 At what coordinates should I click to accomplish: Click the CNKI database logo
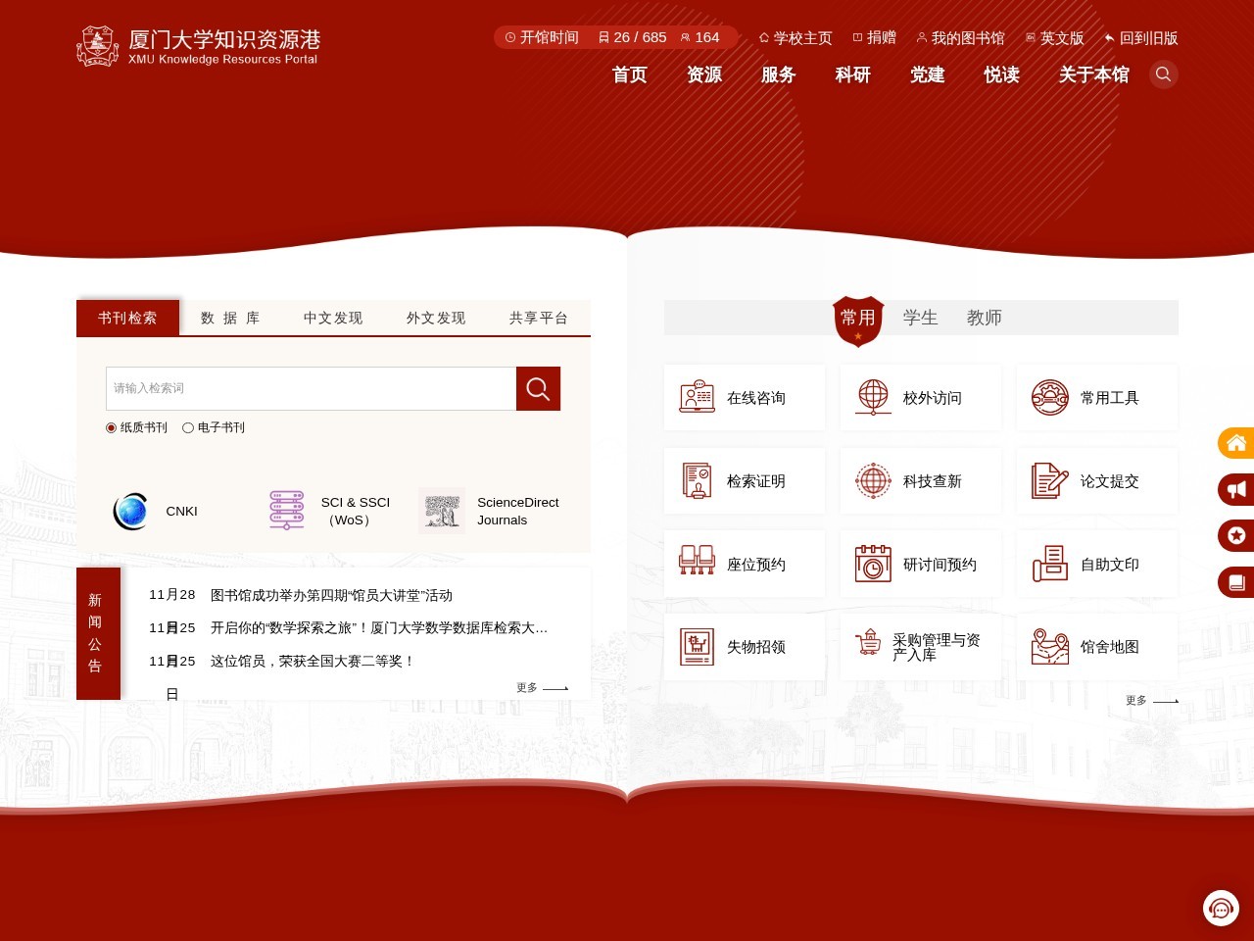pos(131,511)
